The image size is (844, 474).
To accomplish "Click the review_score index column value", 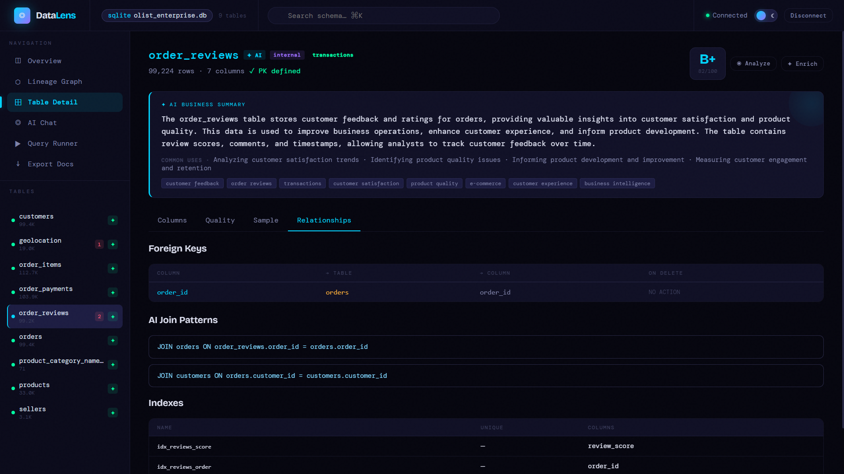I will point(611,446).
